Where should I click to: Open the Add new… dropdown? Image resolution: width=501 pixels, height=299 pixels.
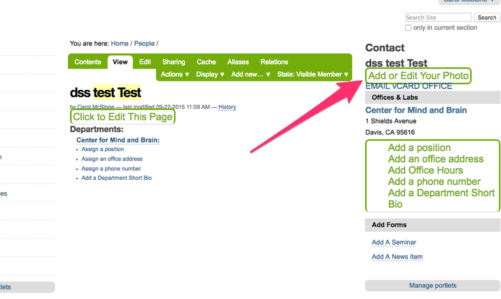click(250, 74)
